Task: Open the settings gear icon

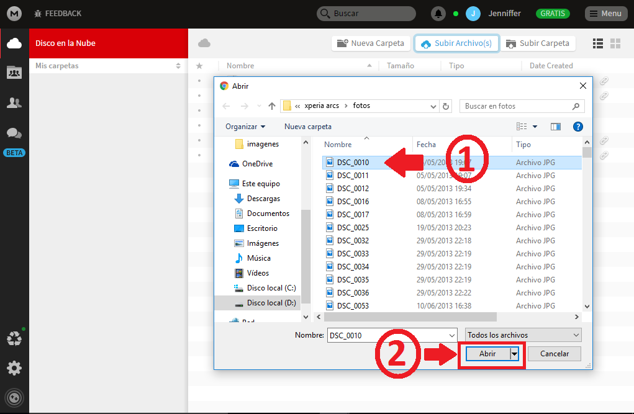Action: coord(14,367)
